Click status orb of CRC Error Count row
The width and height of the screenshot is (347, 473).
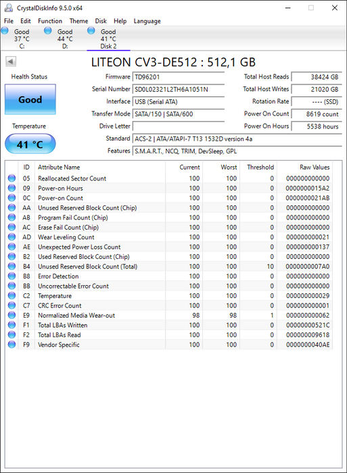coord(11,305)
